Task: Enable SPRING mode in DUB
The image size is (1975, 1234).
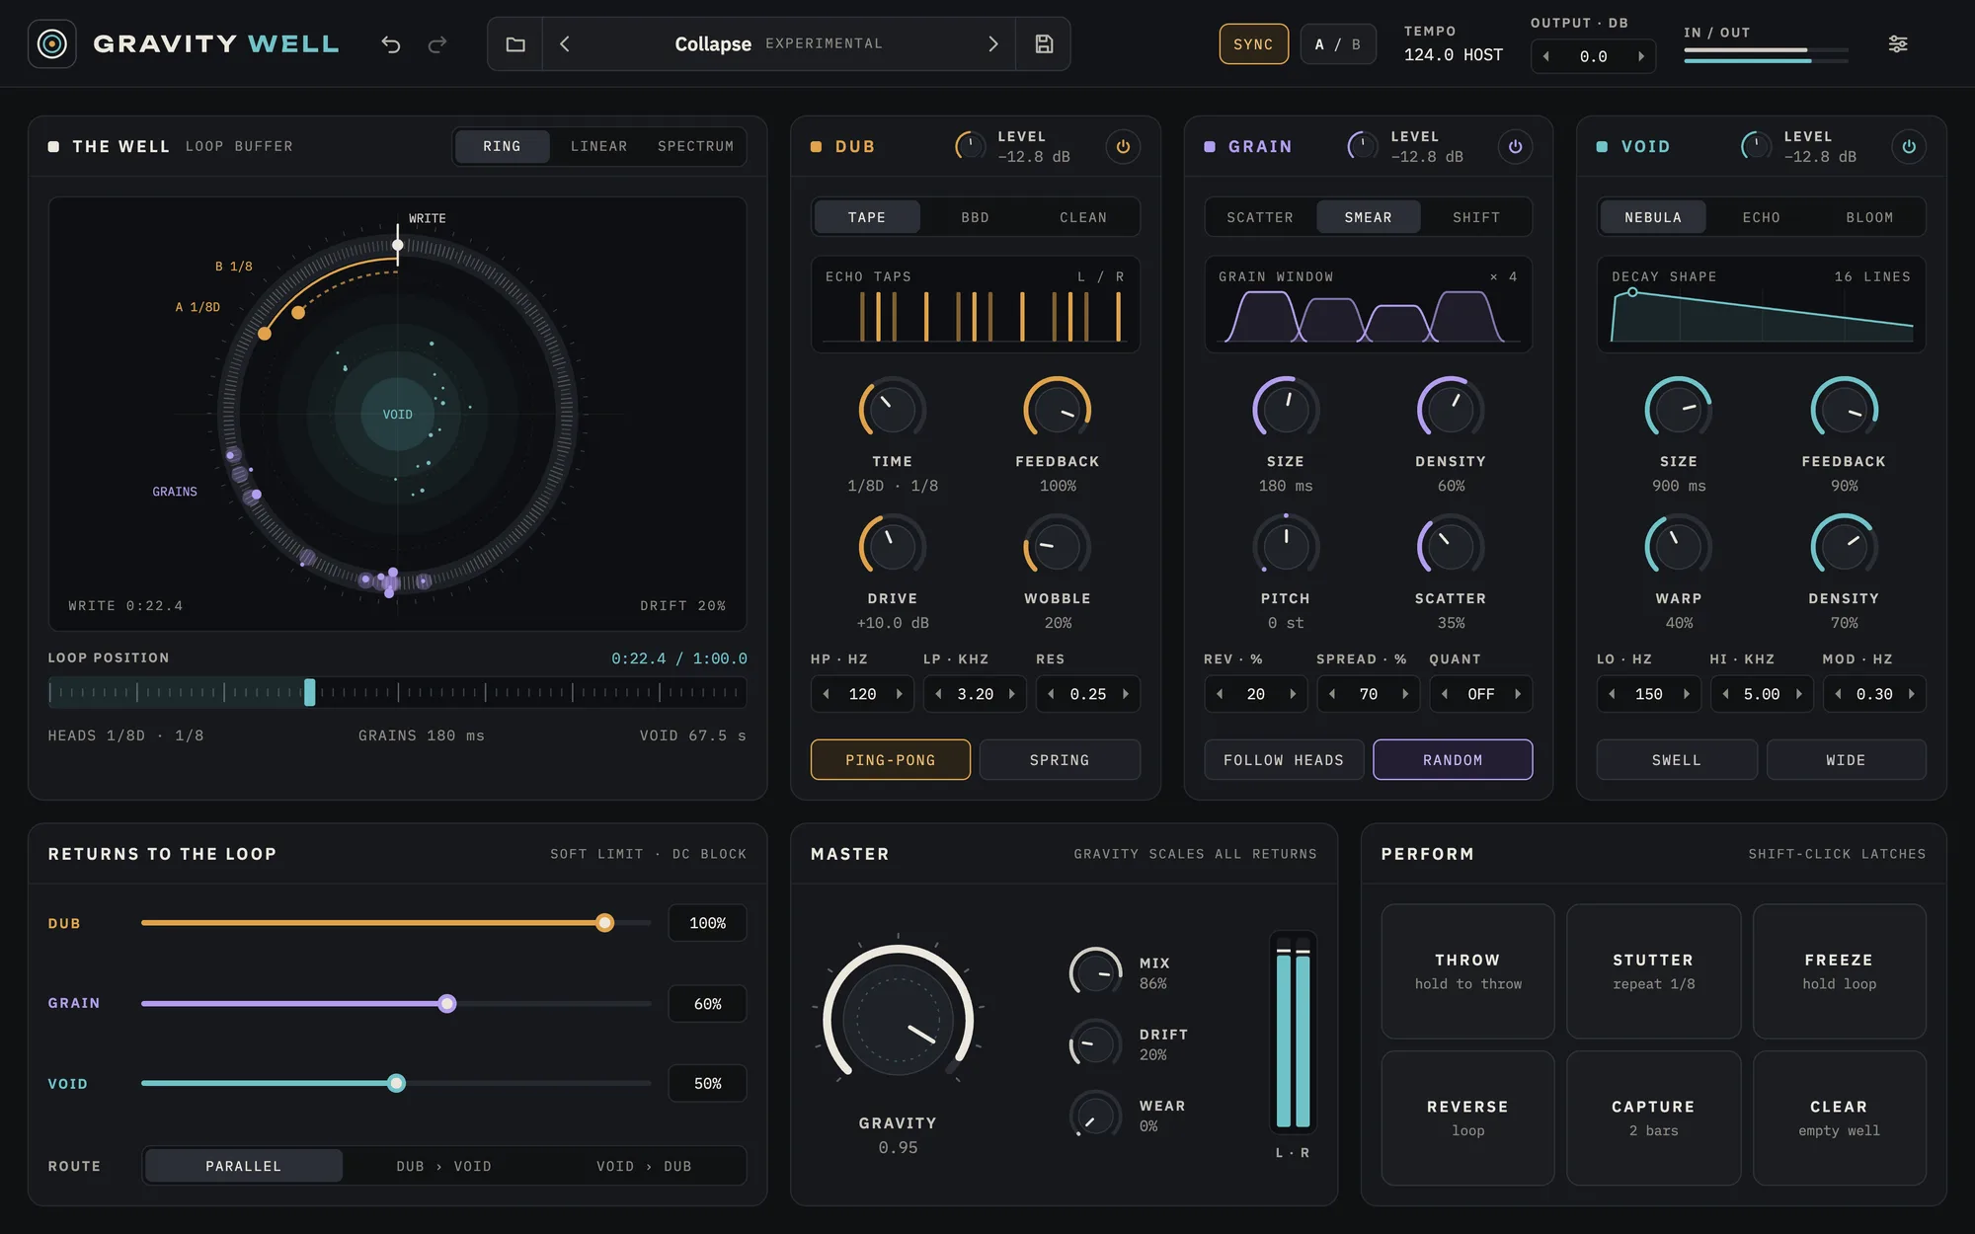Action: [x=1060, y=759]
